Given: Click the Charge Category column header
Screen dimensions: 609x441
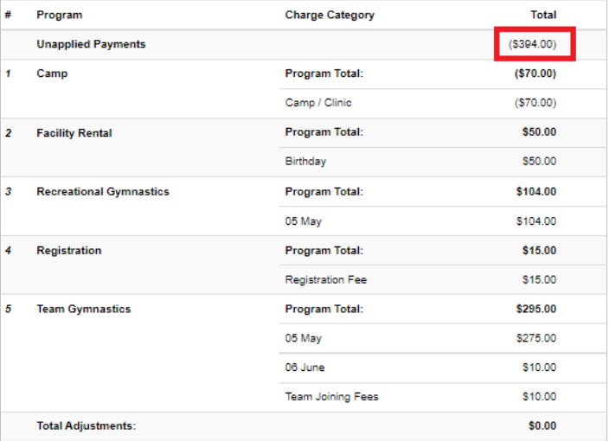Looking at the screenshot, I should pos(330,16).
